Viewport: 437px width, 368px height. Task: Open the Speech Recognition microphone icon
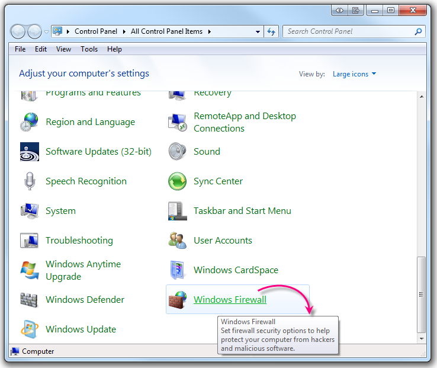point(30,181)
